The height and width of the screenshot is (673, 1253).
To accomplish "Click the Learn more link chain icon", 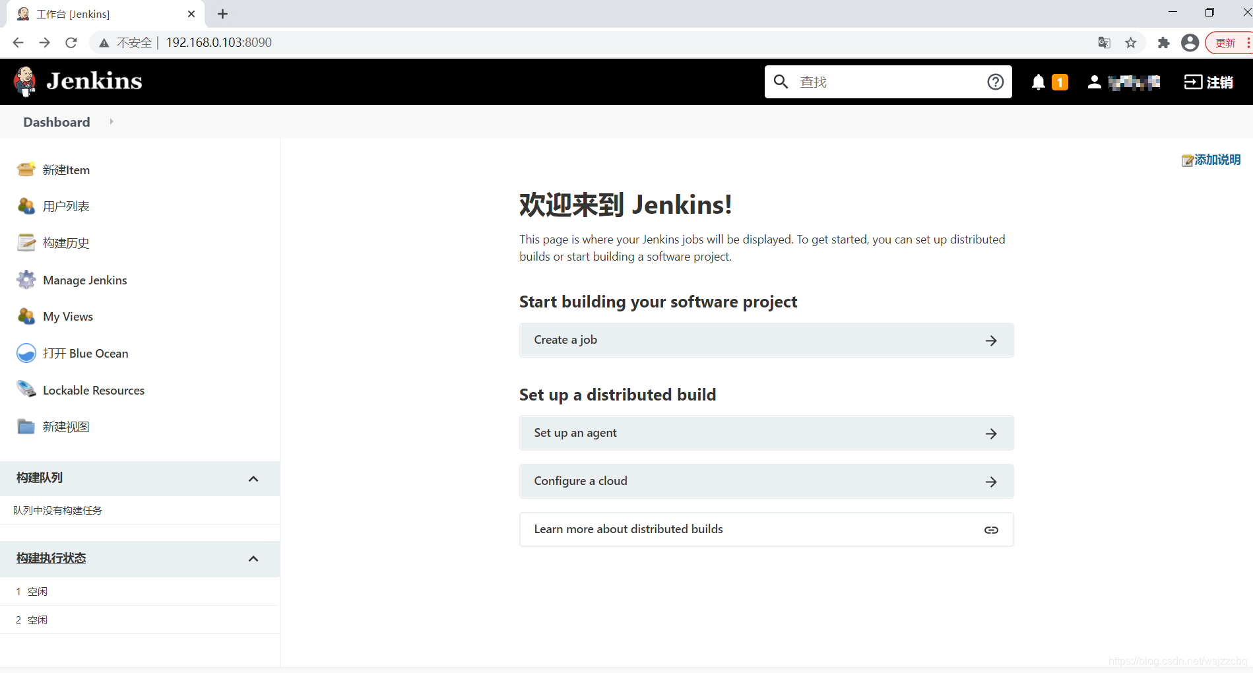I will point(991,530).
